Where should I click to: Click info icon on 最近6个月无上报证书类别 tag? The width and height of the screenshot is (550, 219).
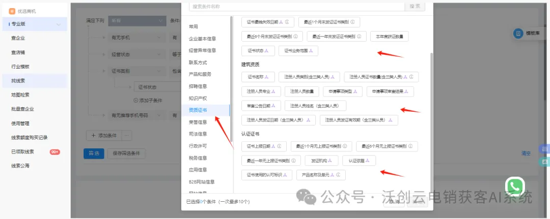[410, 146]
